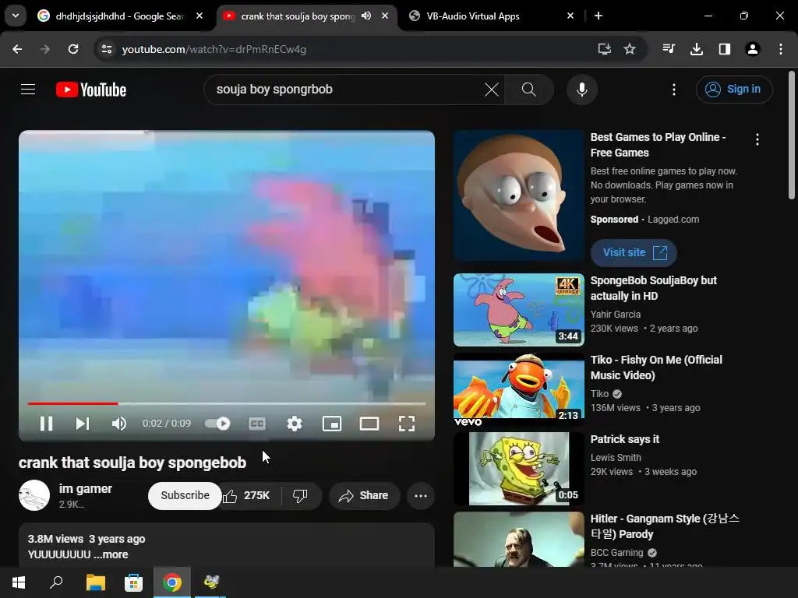Open the Chrome three-dot menu
The image size is (798, 598).
coord(781,49)
